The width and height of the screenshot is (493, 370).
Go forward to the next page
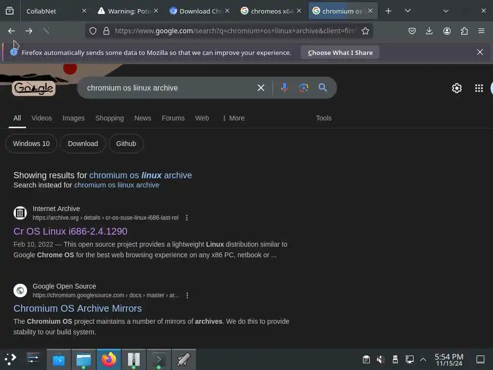tap(28, 31)
